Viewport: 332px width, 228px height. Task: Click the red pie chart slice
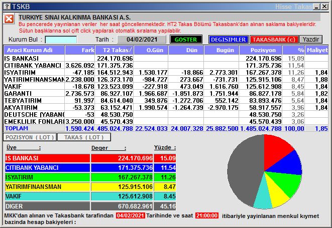275,151
